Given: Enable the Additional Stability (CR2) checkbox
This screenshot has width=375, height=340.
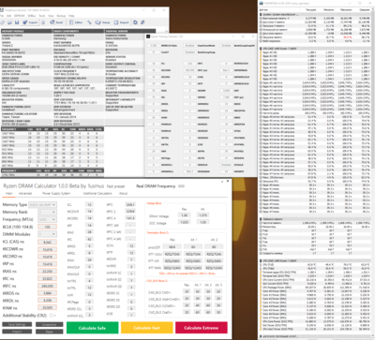Looking at the screenshot, I should (52, 316).
